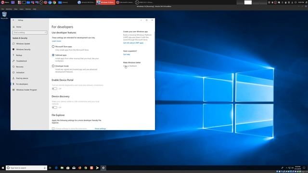Click the Settings window scrollbar
This screenshot has height=173, width=308.
coord(154,55)
